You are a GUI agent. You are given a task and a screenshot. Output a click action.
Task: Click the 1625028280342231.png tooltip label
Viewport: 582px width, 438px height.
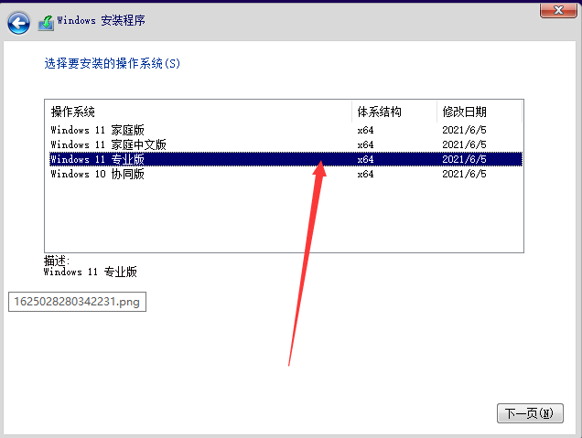77,302
